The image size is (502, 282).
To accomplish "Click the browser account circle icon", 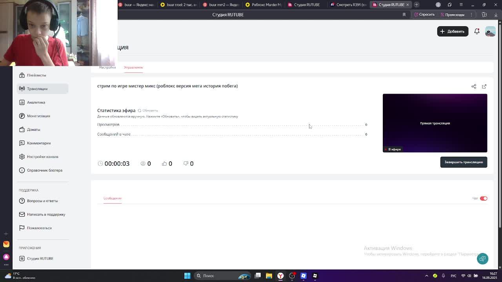I will [438, 5].
